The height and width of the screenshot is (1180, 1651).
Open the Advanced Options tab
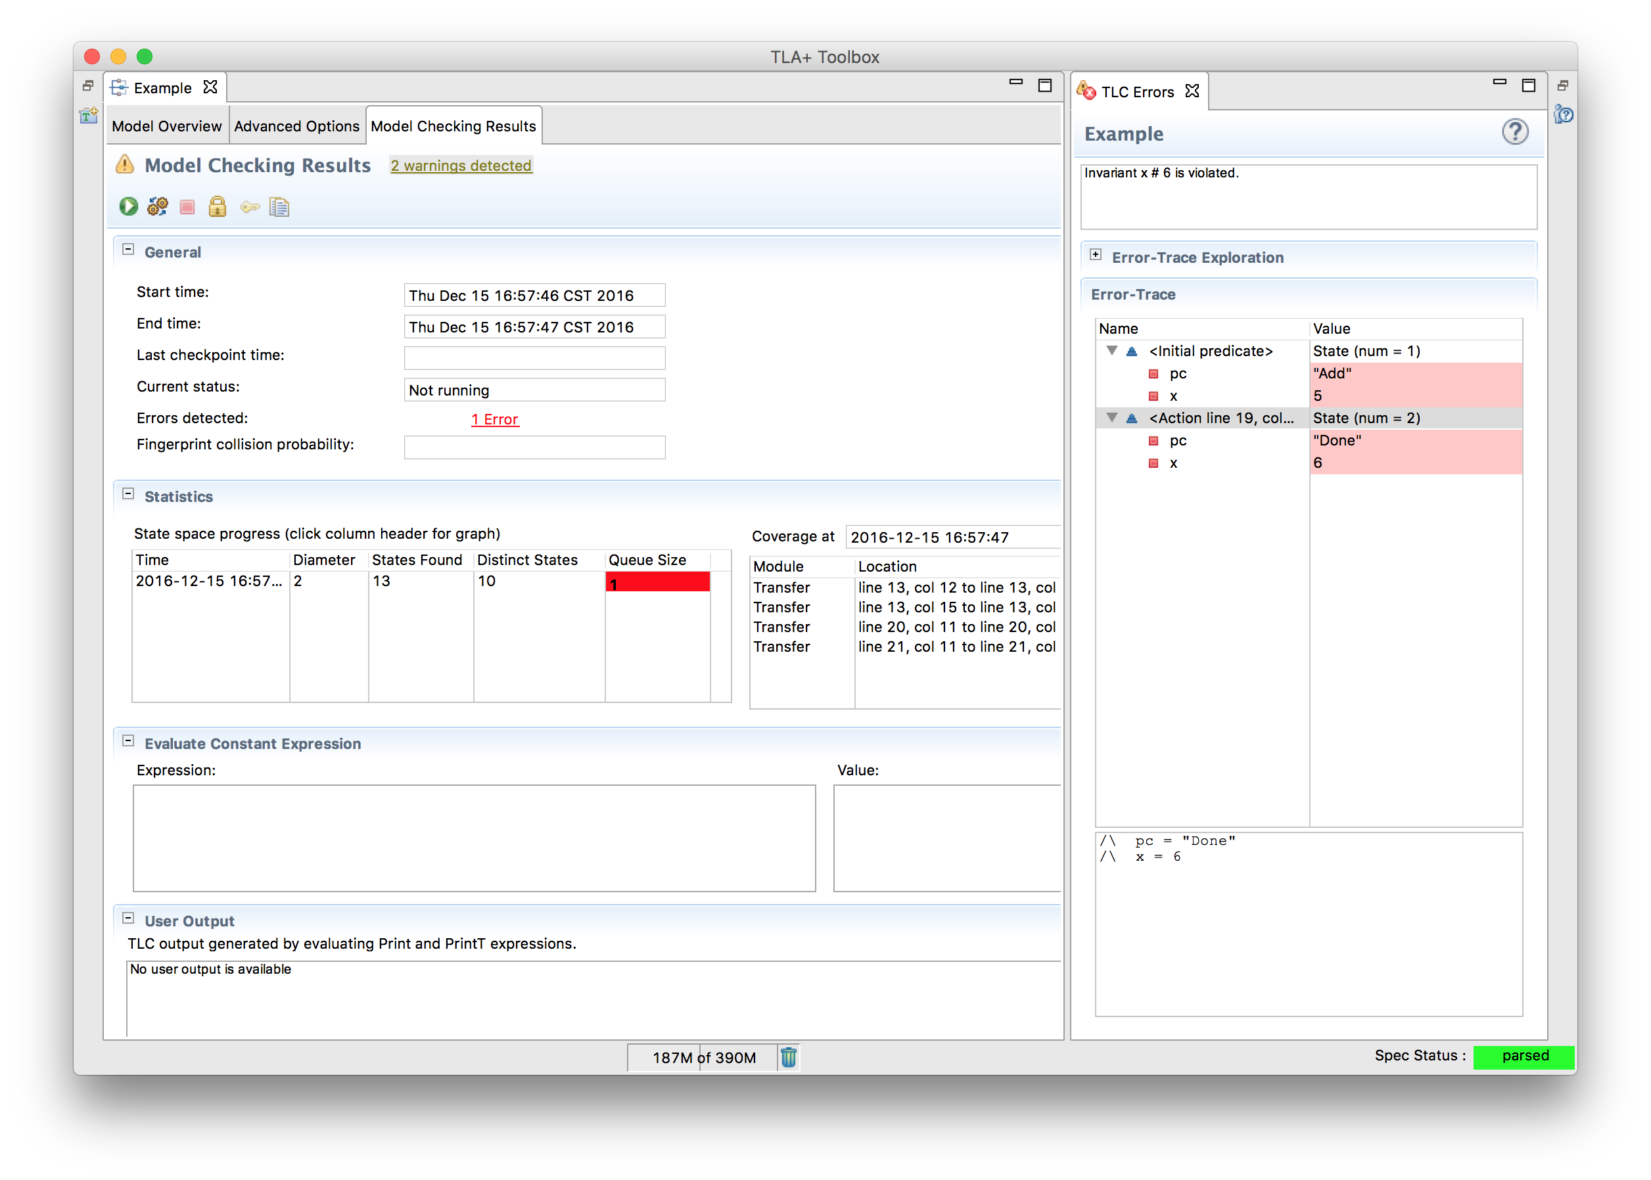(x=296, y=126)
